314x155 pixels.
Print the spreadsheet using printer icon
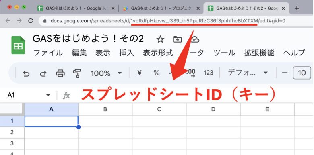click(x=60, y=73)
